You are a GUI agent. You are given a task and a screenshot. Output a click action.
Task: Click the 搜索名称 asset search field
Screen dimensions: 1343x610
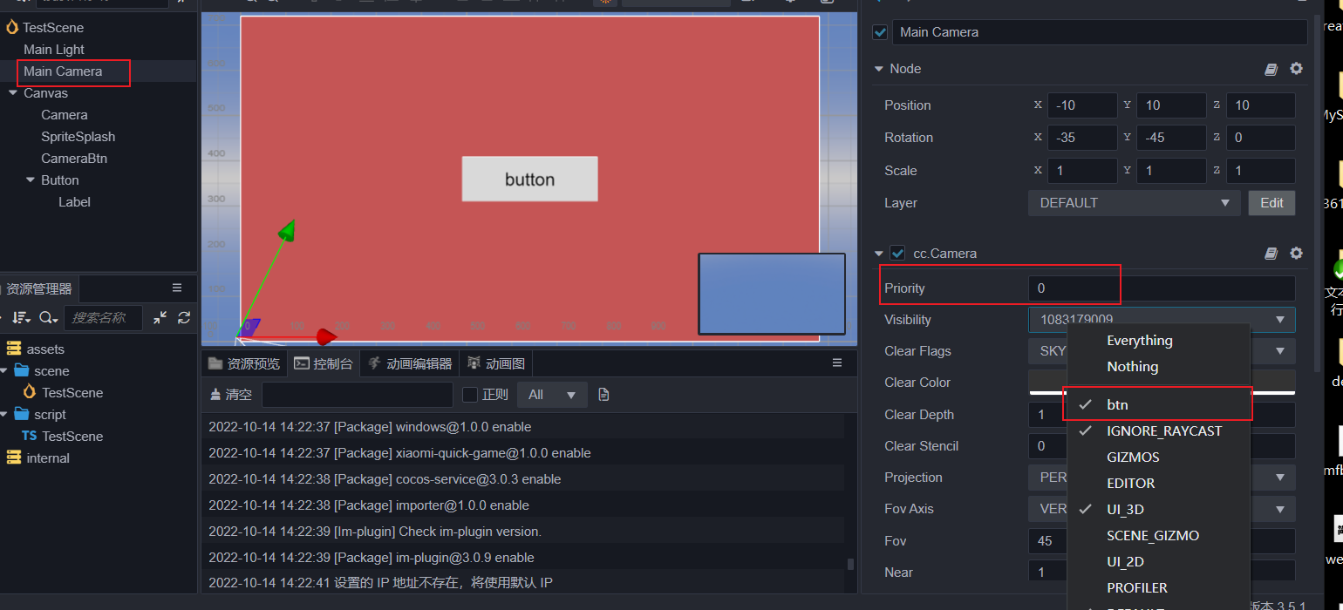pos(103,318)
